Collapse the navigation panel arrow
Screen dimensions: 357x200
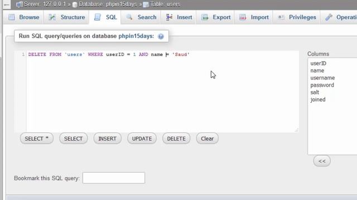pyautogui.click(x=7, y=4)
